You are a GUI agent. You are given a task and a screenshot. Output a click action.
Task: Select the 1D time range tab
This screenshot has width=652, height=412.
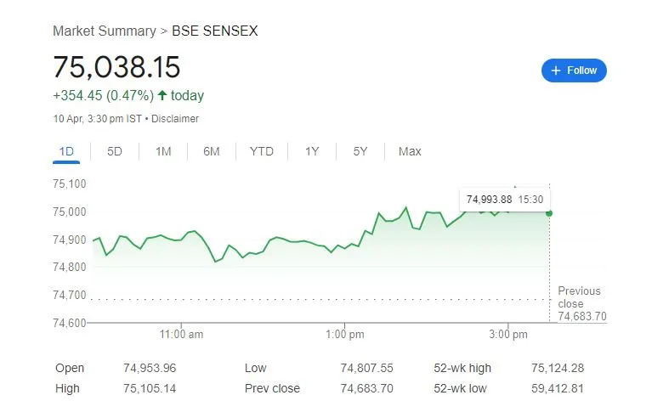pyautogui.click(x=66, y=151)
